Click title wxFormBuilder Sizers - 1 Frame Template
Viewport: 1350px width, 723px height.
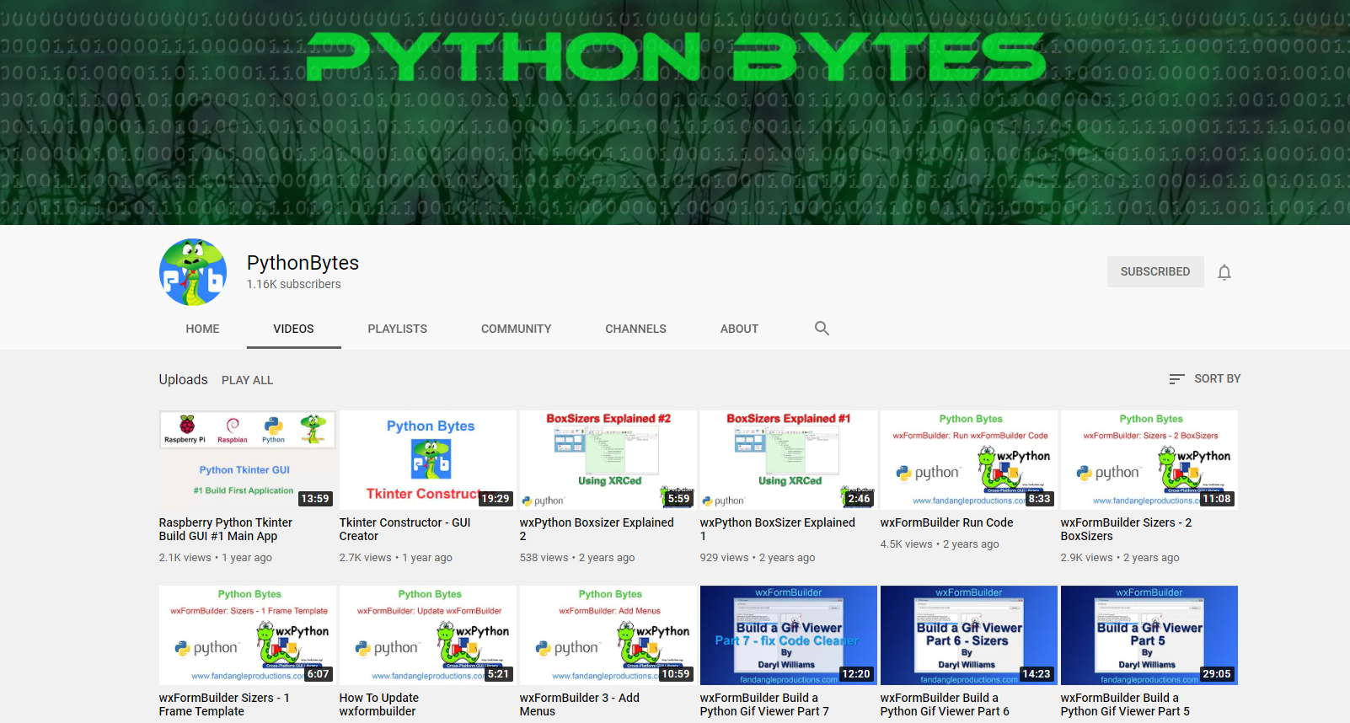pyautogui.click(x=224, y=704)
